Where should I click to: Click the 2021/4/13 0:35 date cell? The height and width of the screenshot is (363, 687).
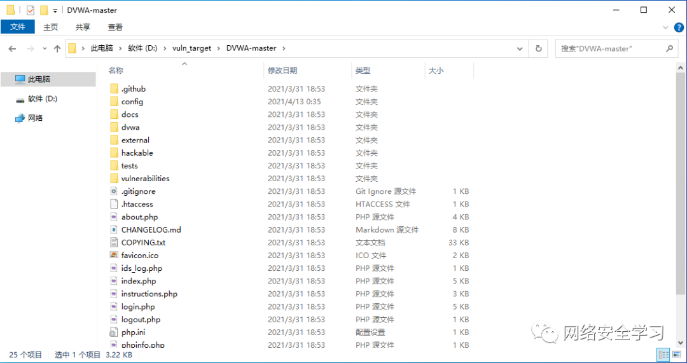(295, 102)
